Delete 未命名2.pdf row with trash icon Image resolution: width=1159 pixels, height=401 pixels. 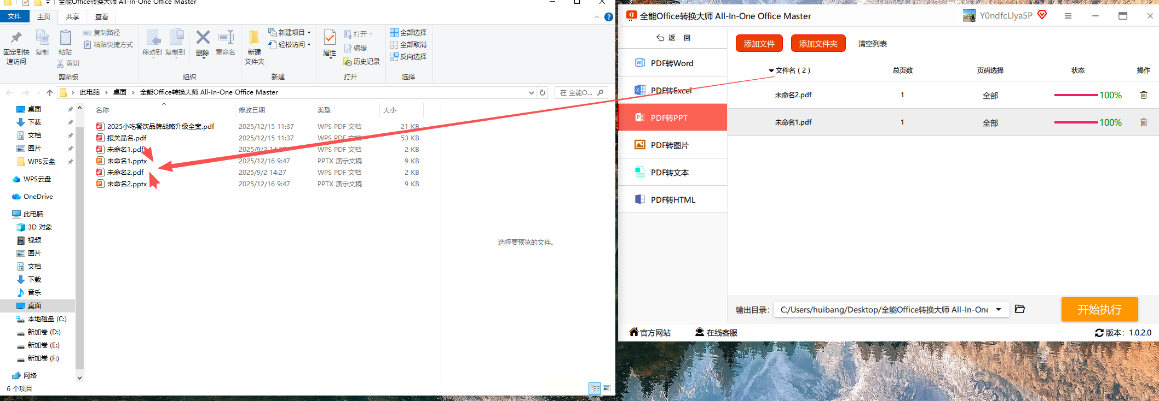(1144, 95)
